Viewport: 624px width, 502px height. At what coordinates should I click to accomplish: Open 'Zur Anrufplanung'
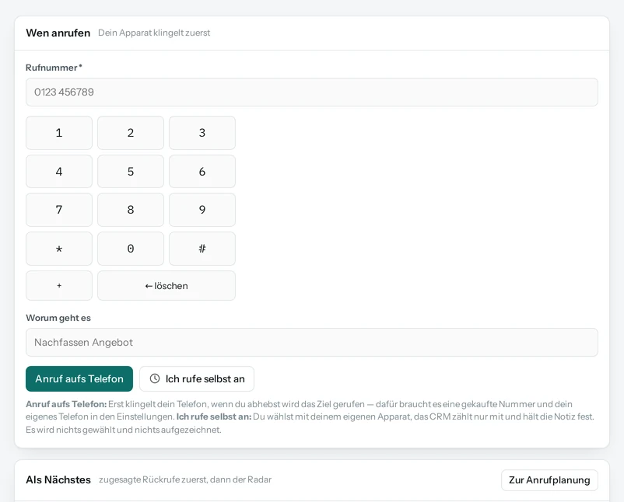click(x=549, y=480)
